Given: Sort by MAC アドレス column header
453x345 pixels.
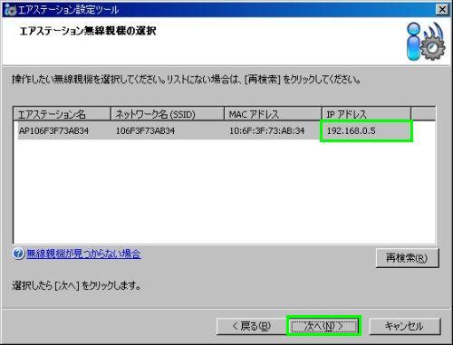Looking at the screenshot, I should tap(273, 114).
